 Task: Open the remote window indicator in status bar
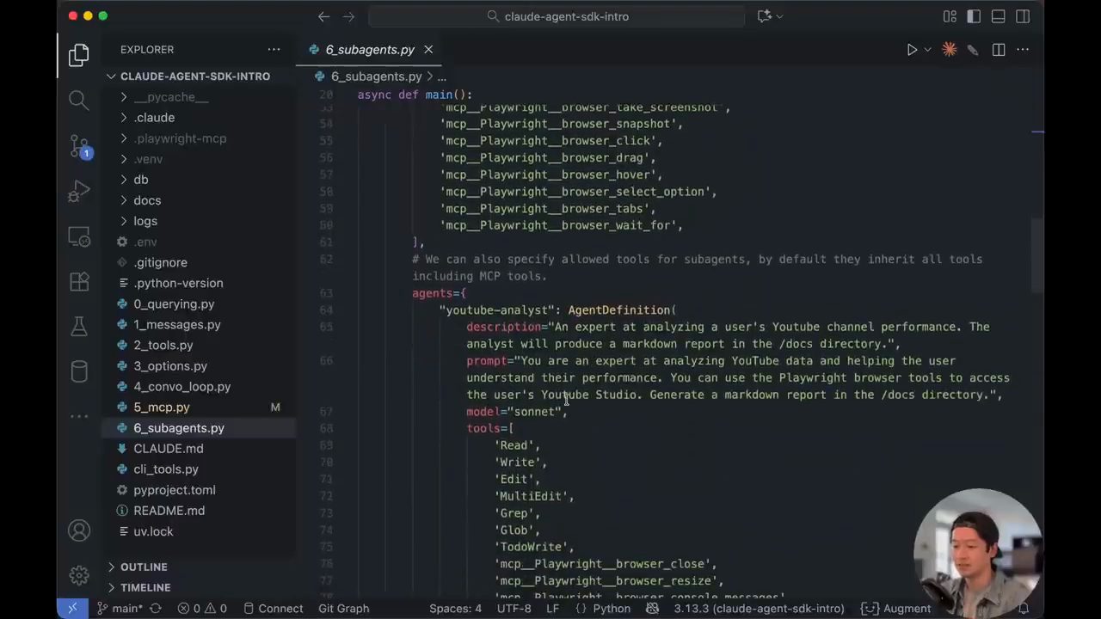pyautogui.click(x=72, y=608)
